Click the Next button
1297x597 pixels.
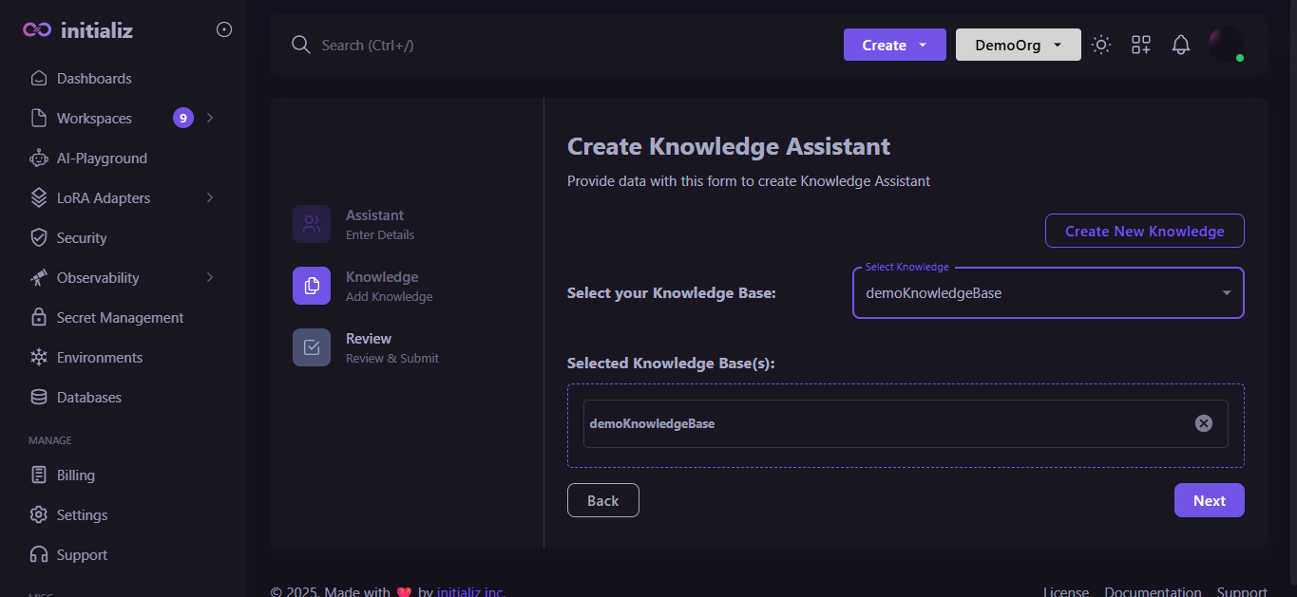pos(1209,500)
